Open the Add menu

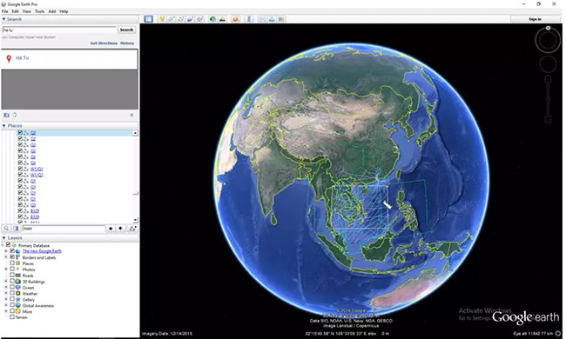pyautogui.click(x=52, y=11)
